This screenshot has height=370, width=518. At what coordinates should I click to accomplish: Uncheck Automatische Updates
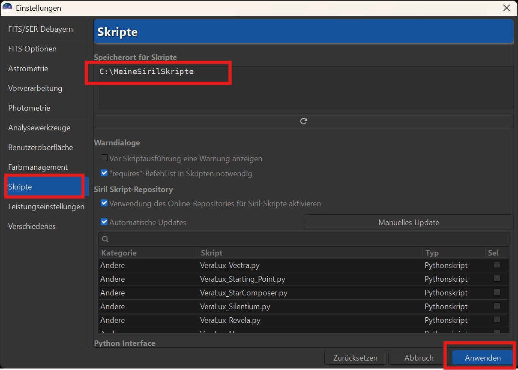point(104,223)
